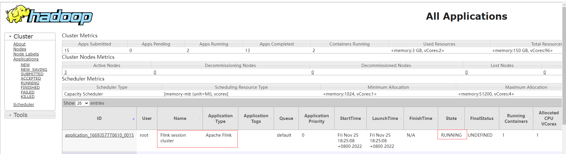The height and width of the screenshot is (154, 566).
Task: Filter applications by KILLED state
Action: tap(27, 97)
